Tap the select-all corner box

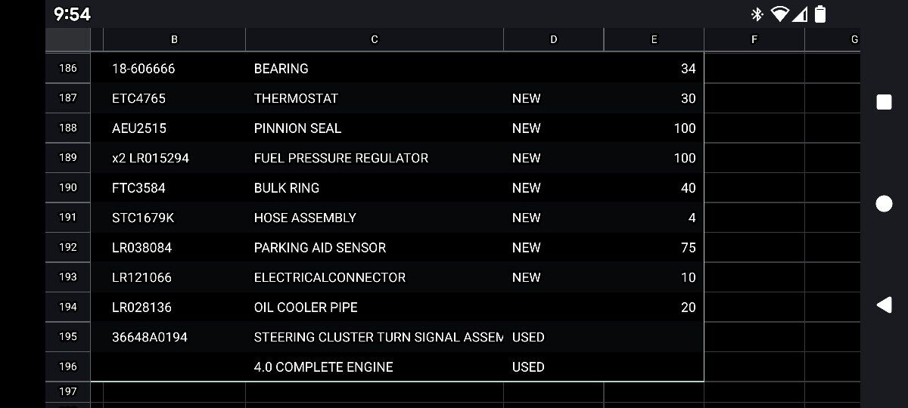[68, 39]
